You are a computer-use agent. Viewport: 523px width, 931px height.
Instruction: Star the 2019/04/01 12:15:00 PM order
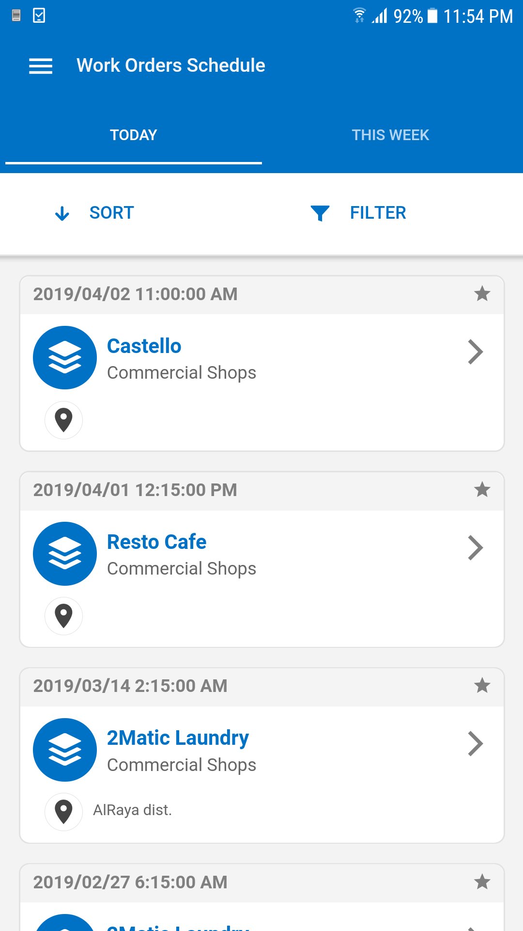[x=482, y=490]
